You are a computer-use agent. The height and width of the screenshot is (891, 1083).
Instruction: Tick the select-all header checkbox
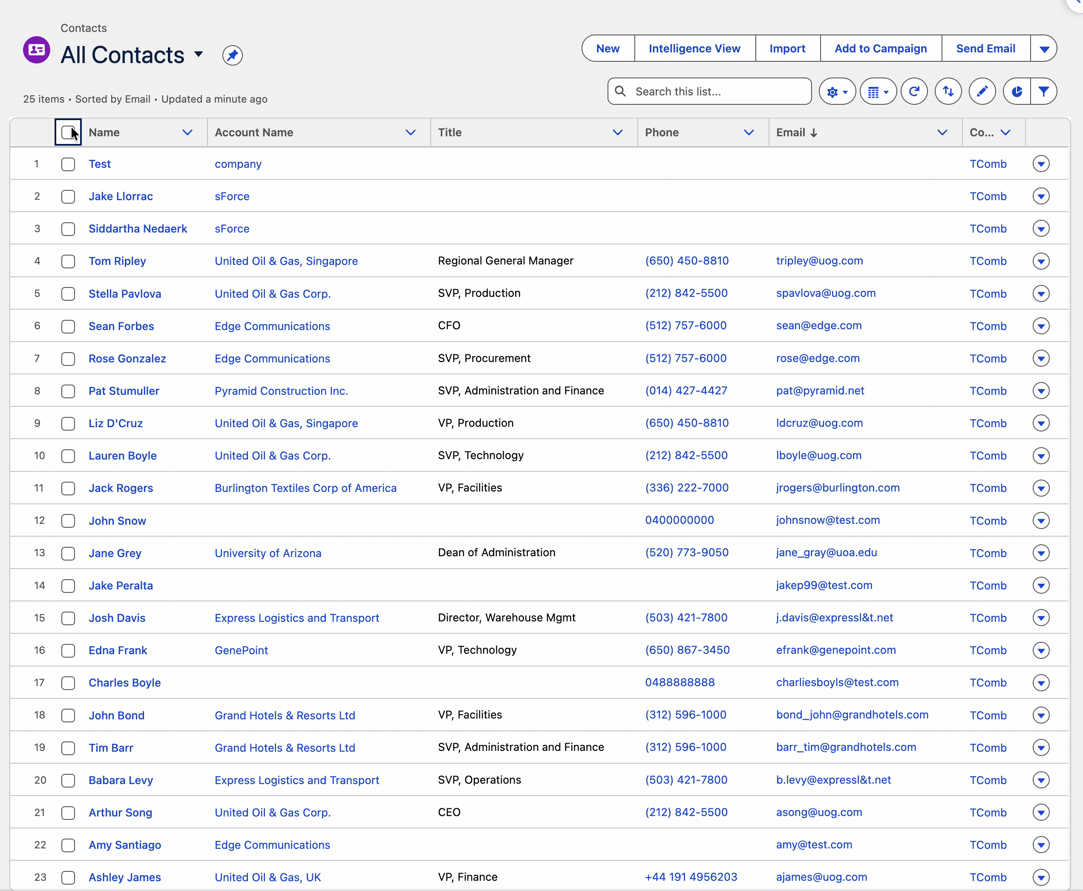tap(68, 132)
